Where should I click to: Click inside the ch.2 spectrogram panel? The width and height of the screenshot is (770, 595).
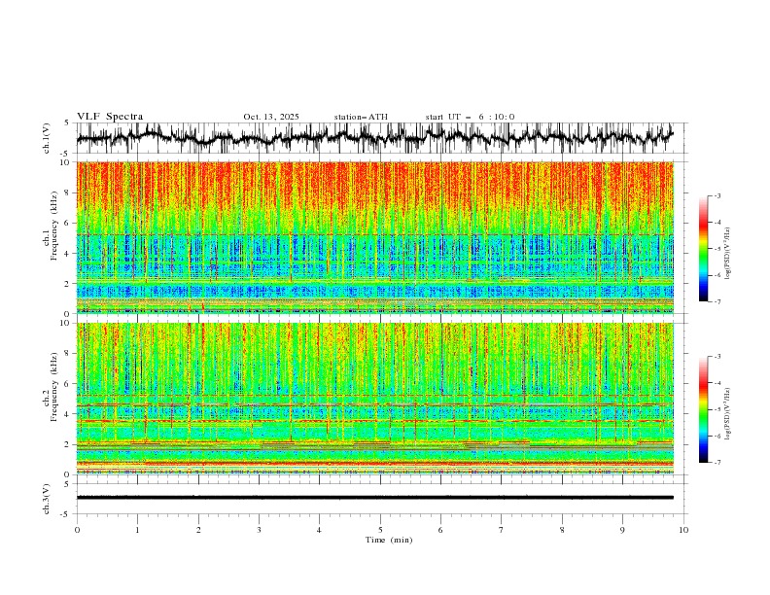pos(374,399)
